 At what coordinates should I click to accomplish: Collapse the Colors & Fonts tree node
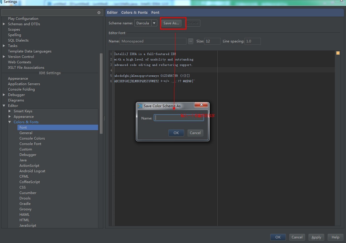point(10,122)
